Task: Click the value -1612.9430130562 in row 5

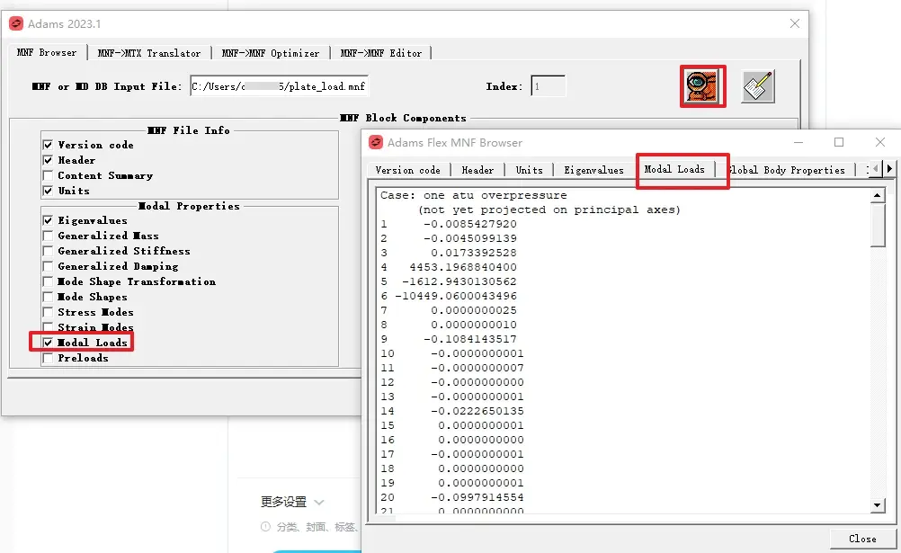Action: 459,281
